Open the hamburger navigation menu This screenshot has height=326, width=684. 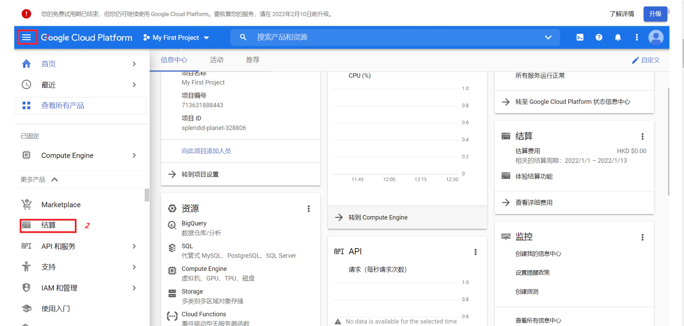[x=27, y=37]
